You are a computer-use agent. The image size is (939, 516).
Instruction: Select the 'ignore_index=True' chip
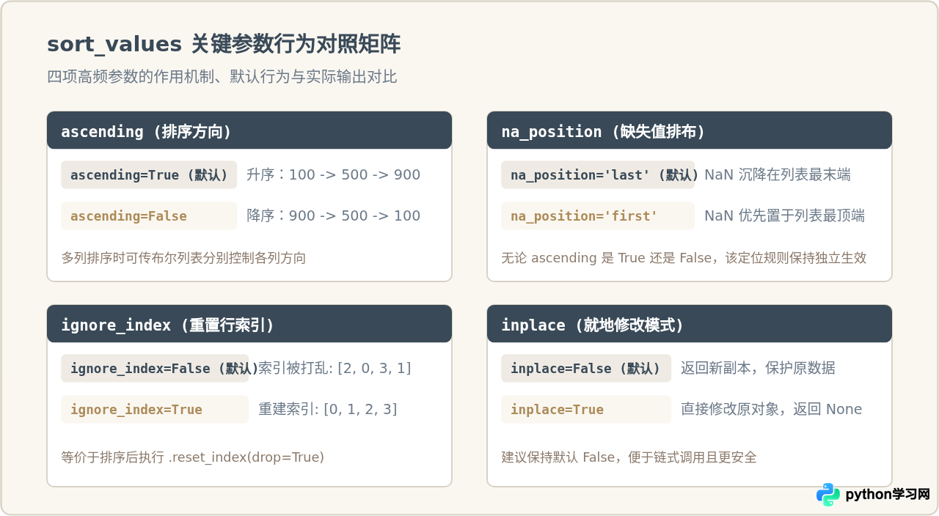tap(155, 409)
